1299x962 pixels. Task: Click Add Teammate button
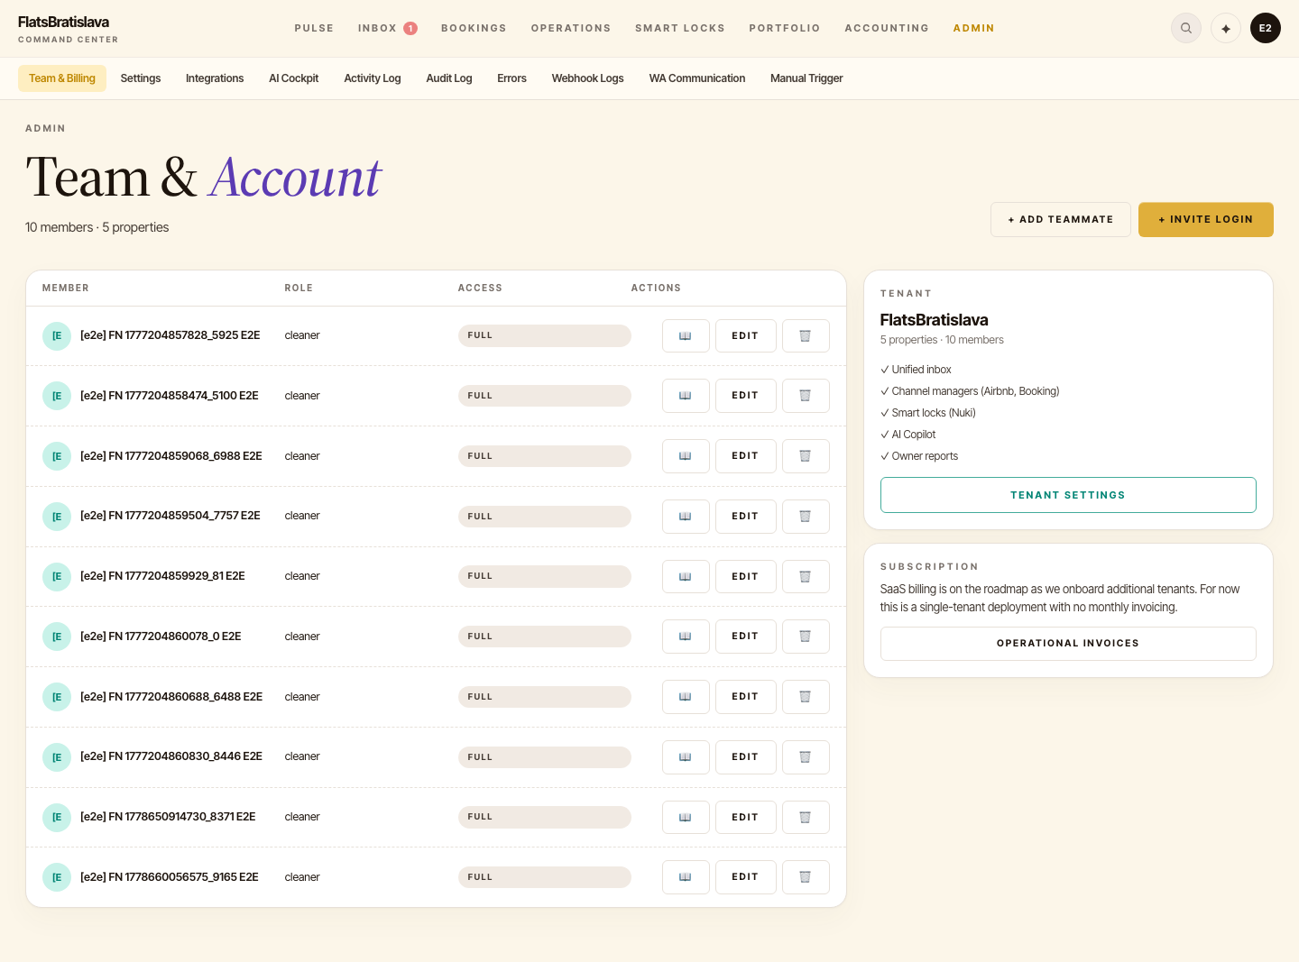(1061, 219)
